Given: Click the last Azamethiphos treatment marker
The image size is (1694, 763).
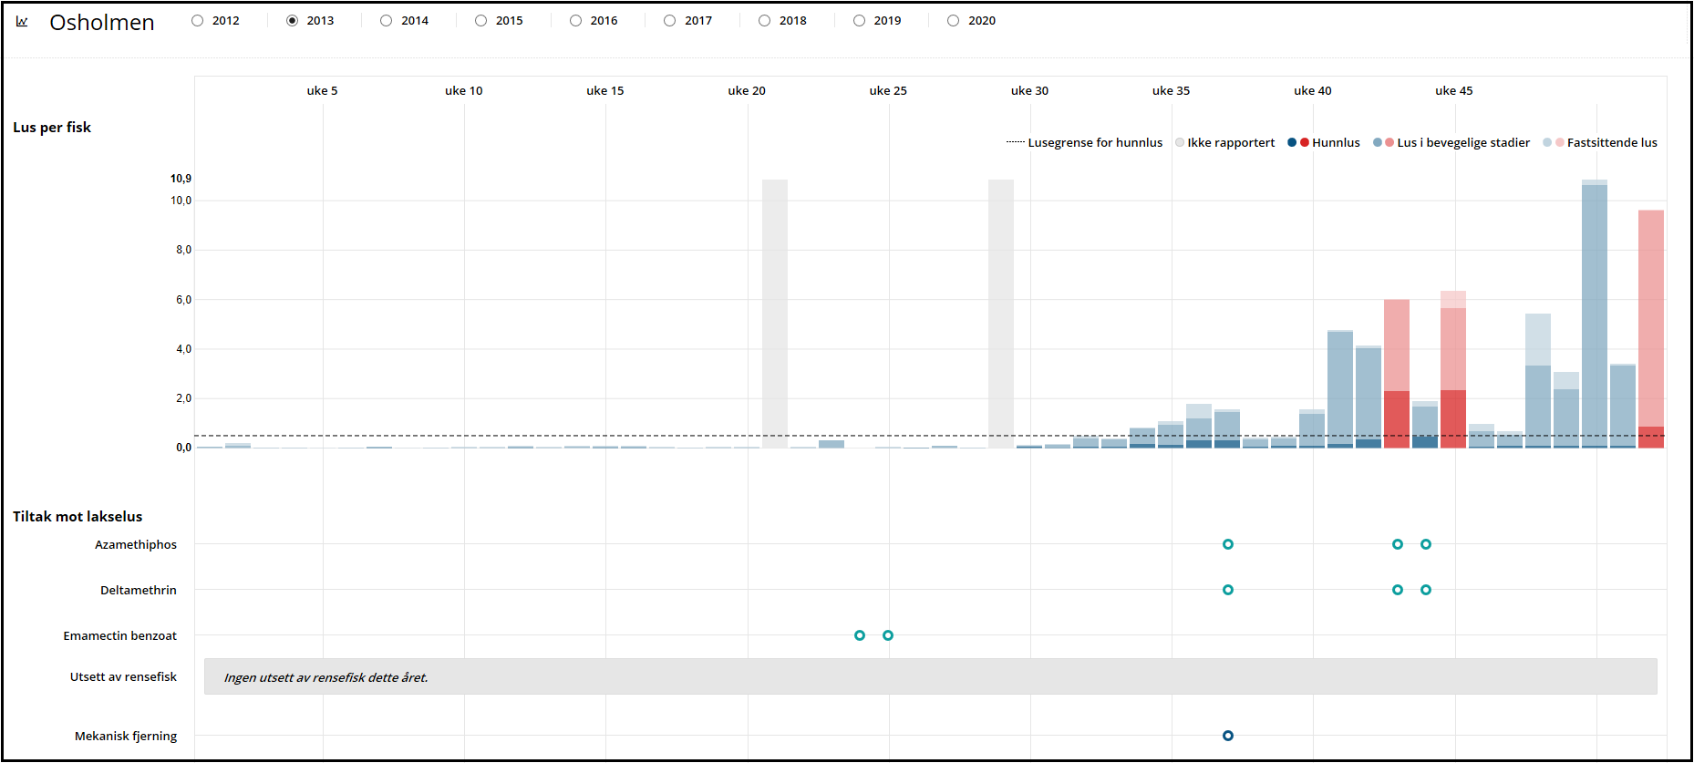Looking at the screenshot, I should point(1426,544).
